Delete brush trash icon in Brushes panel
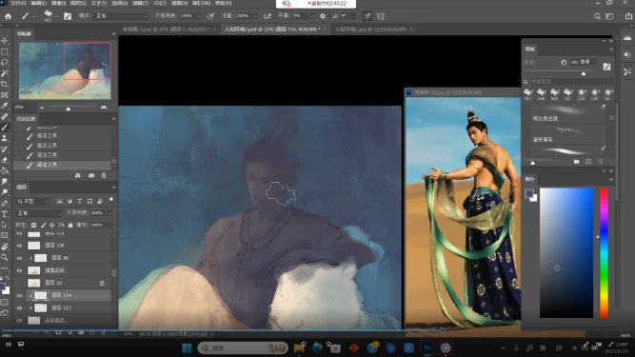Screen dimensions: 635x357 [x=601, y=162]
